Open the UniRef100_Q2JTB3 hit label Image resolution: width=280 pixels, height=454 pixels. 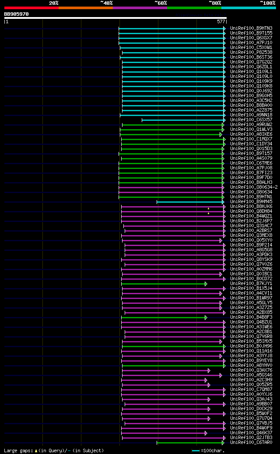point(251,437)
